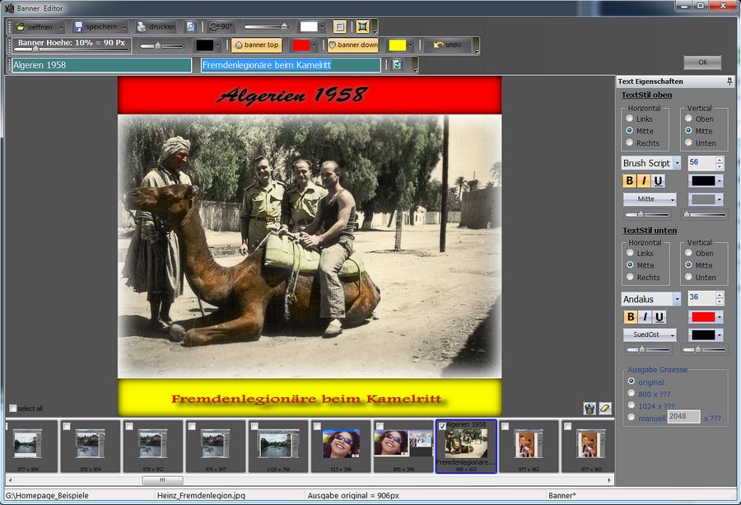Click the speichern (save) disk icon
This screenshot has width=741, height=505.
(79, 27)
